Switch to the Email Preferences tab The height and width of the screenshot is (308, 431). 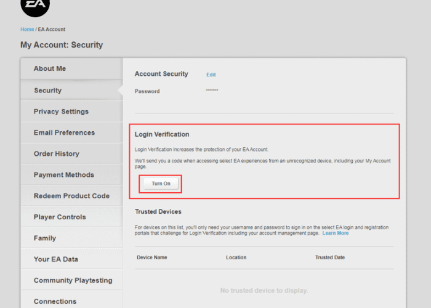tap(64, 132)
